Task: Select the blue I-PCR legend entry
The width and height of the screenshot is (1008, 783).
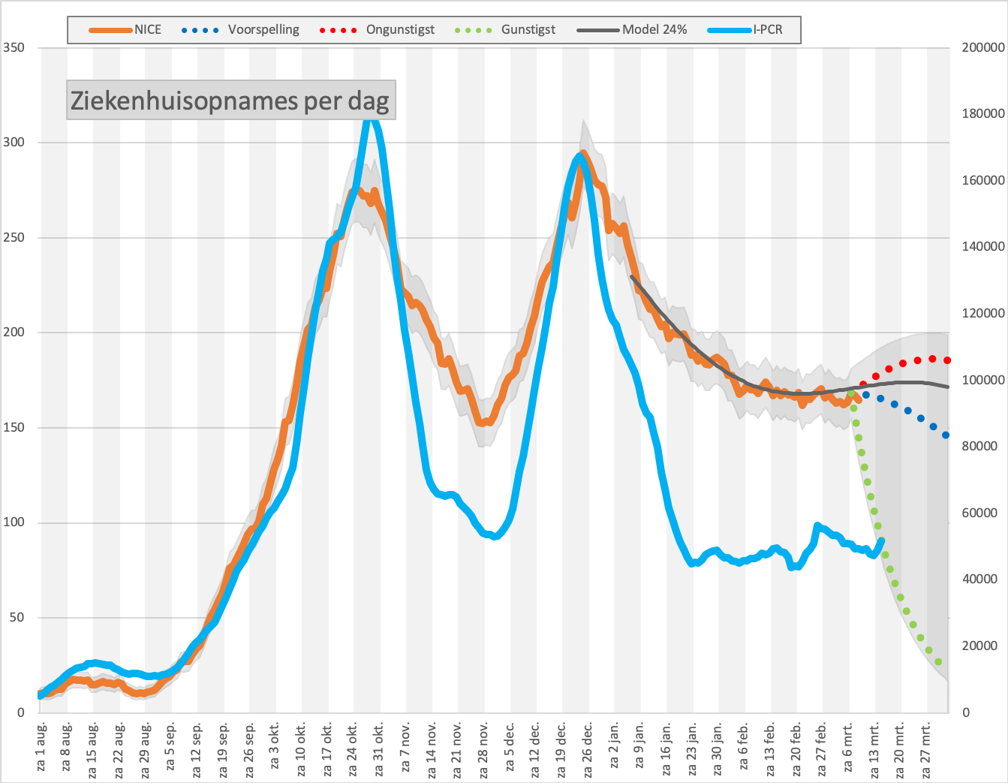Action: coord(745,30)
